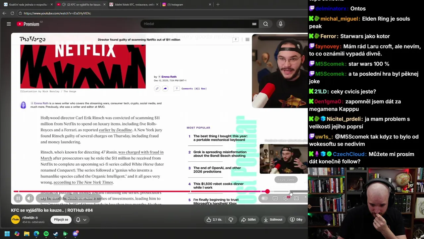
Task: Open the YouTube hamburger guide menu
Action: click(9, 24)
